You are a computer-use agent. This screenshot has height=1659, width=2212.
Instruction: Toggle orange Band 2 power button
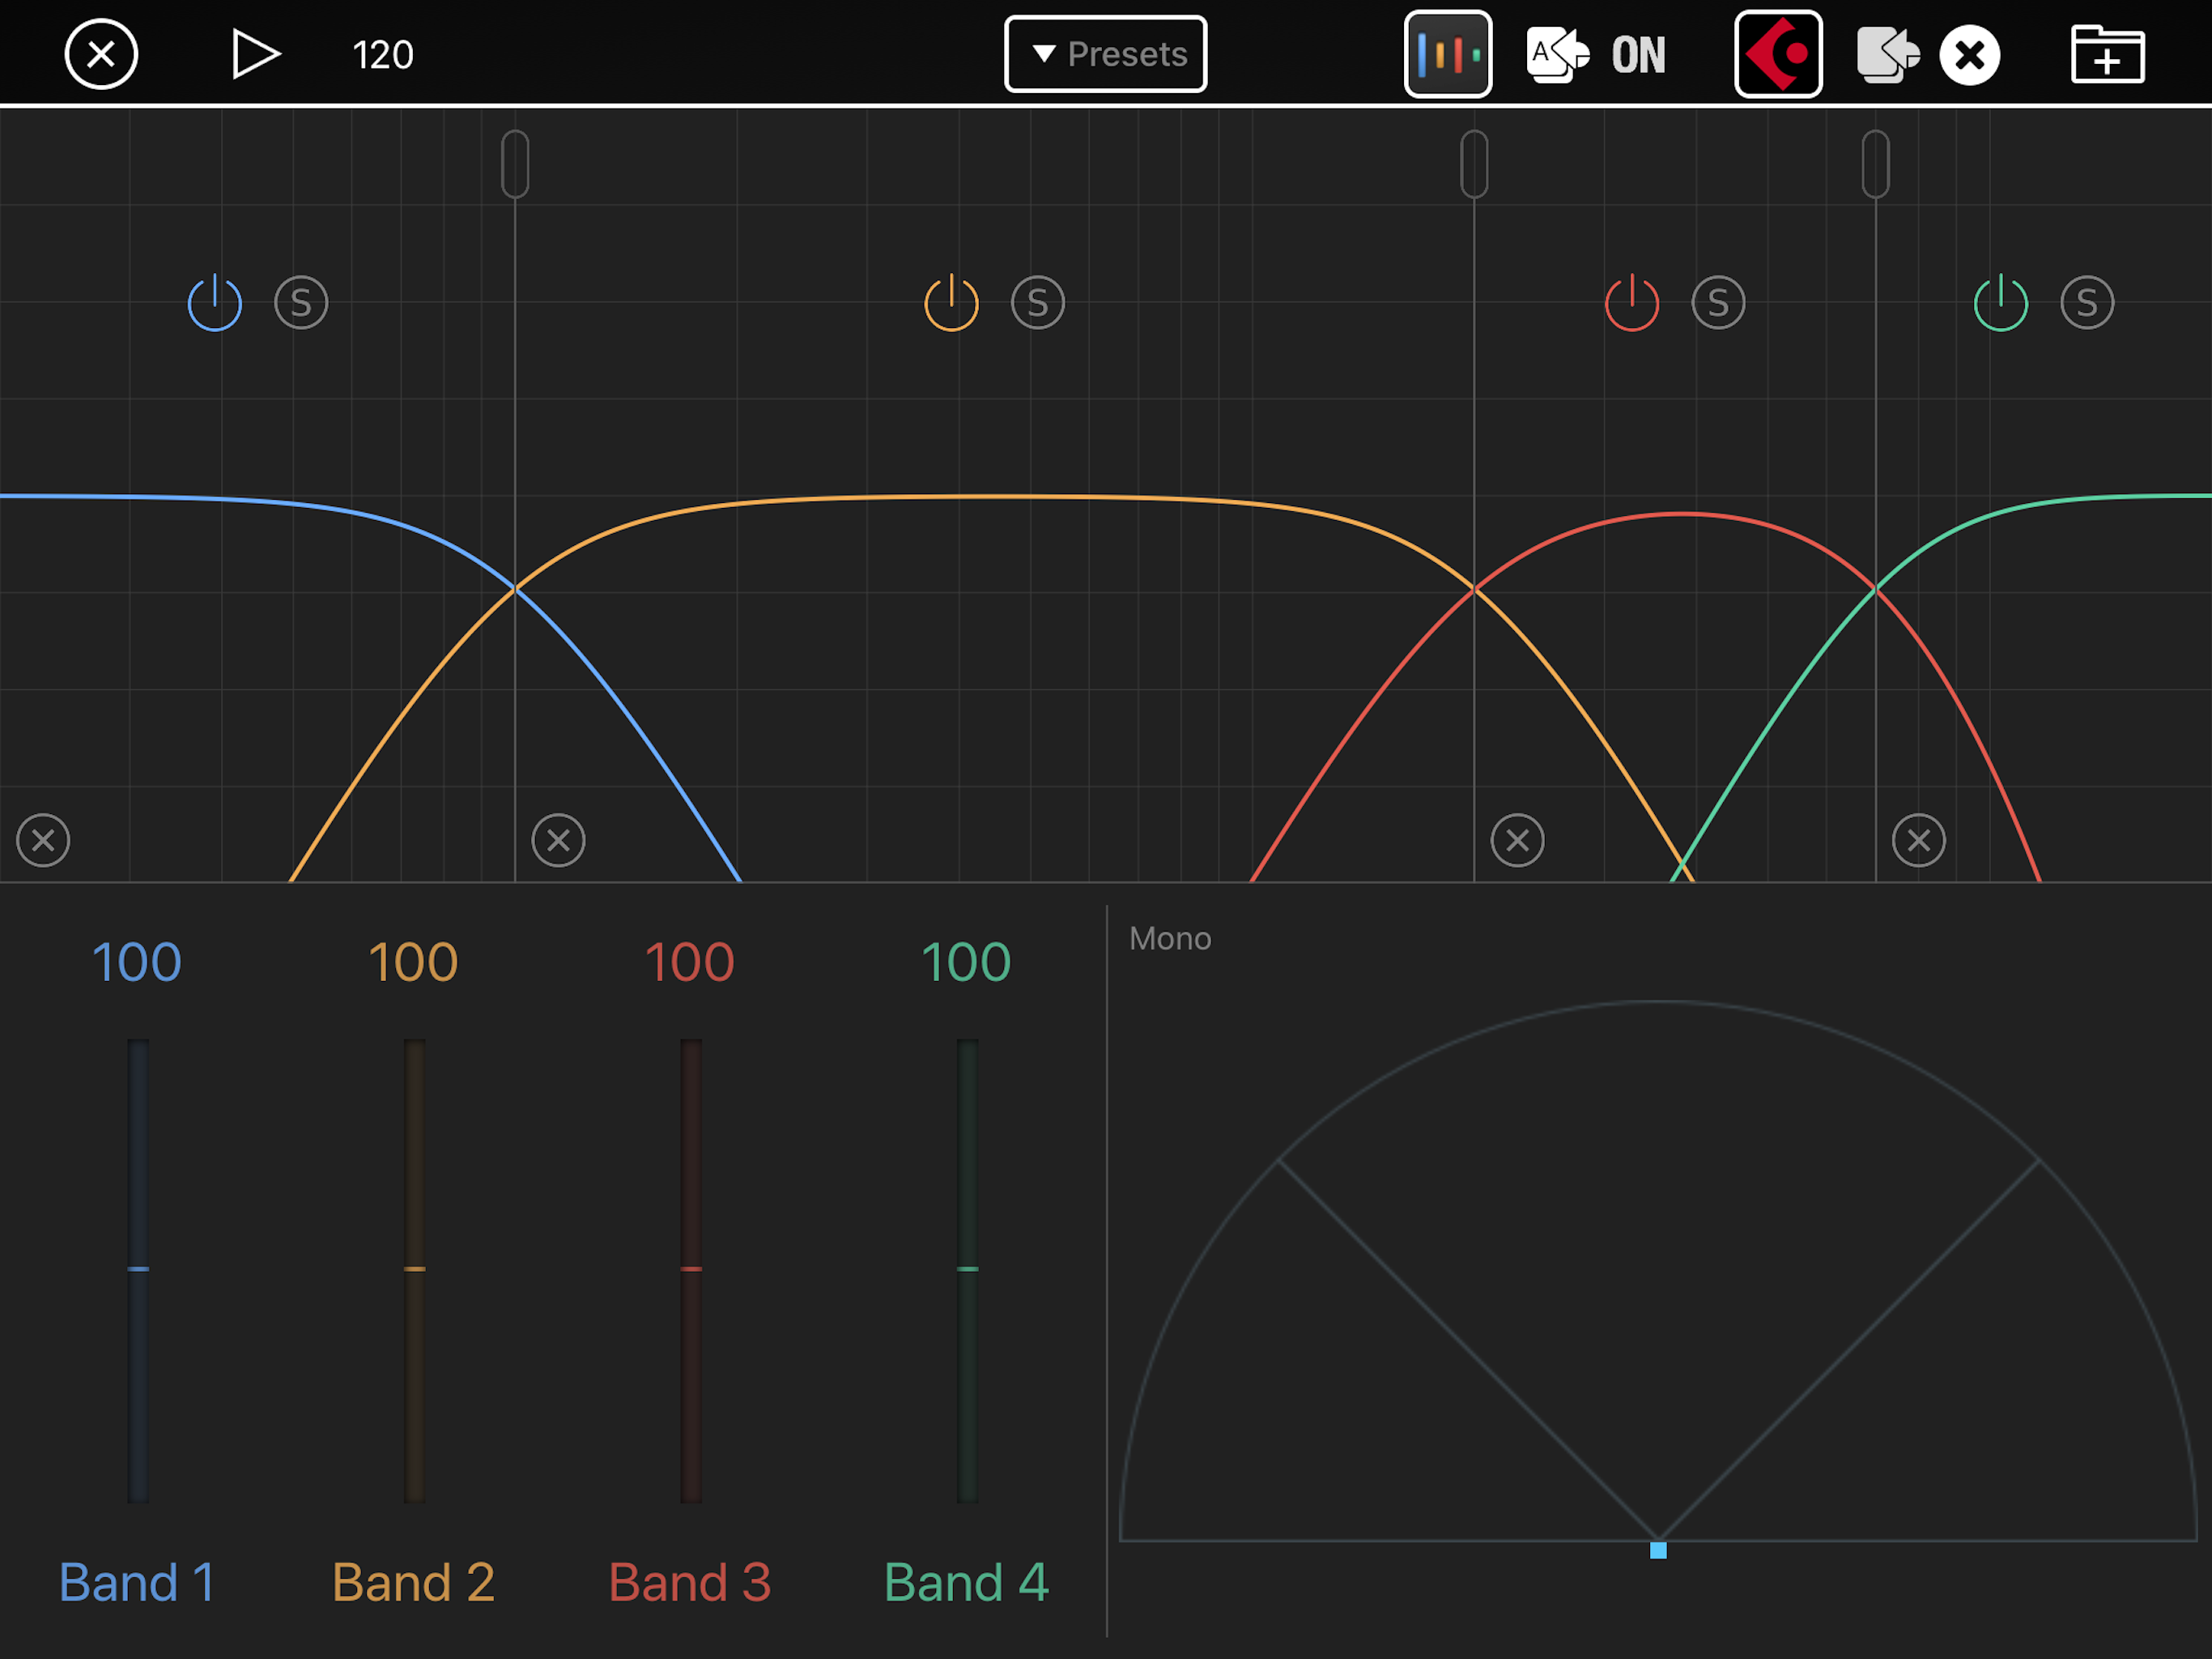pos(951,303)
